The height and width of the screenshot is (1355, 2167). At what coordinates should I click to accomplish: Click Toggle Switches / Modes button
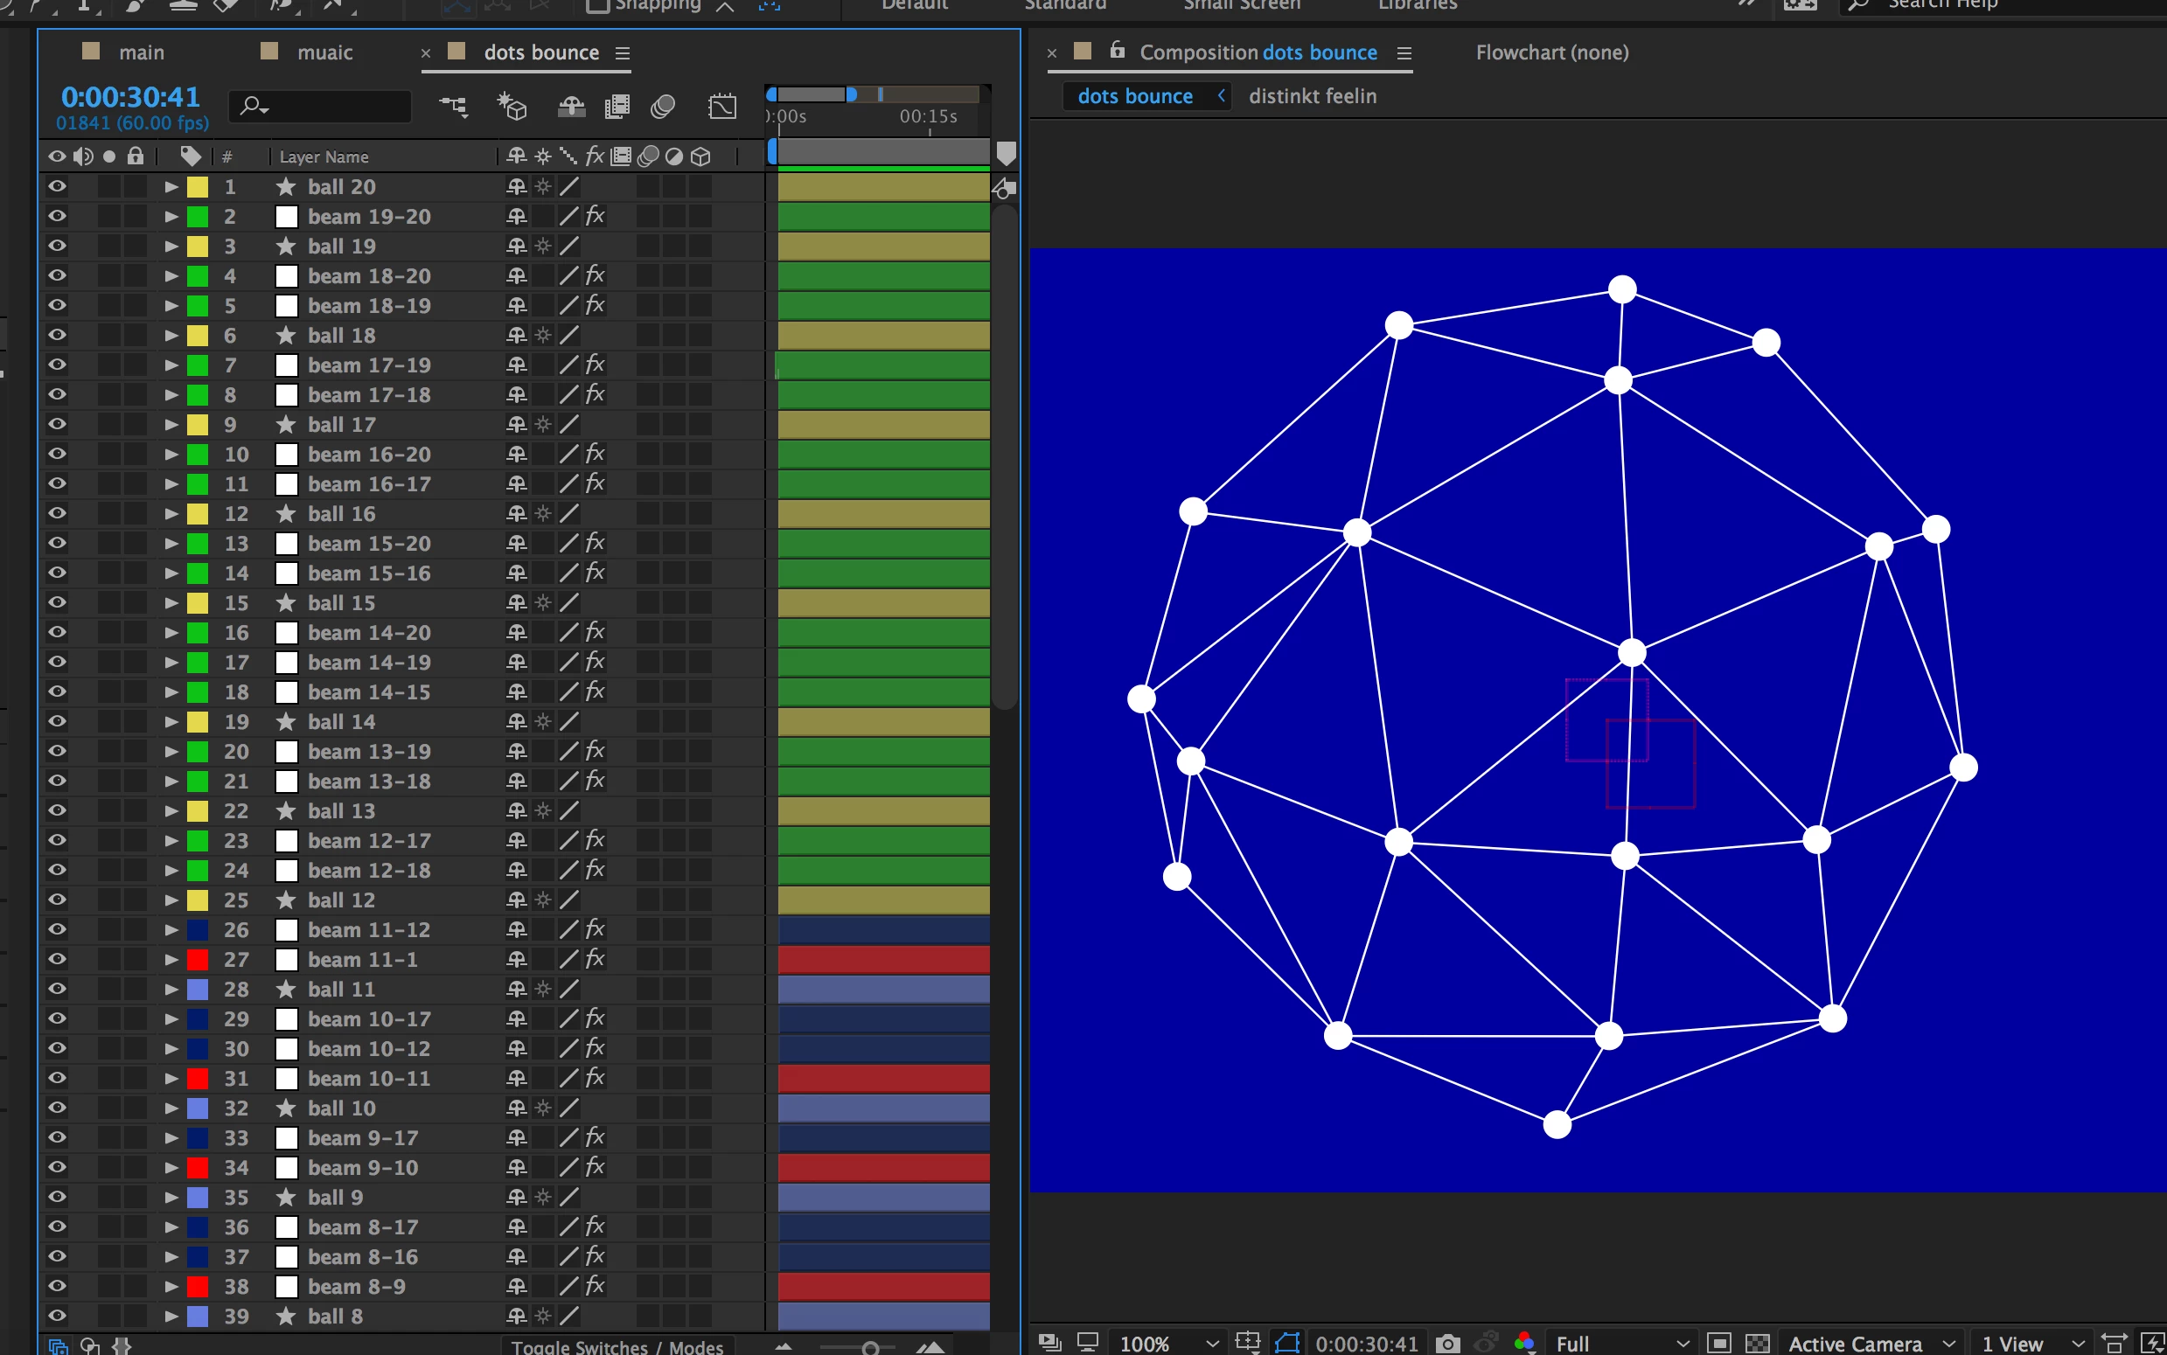click(x=617, y=1346)
